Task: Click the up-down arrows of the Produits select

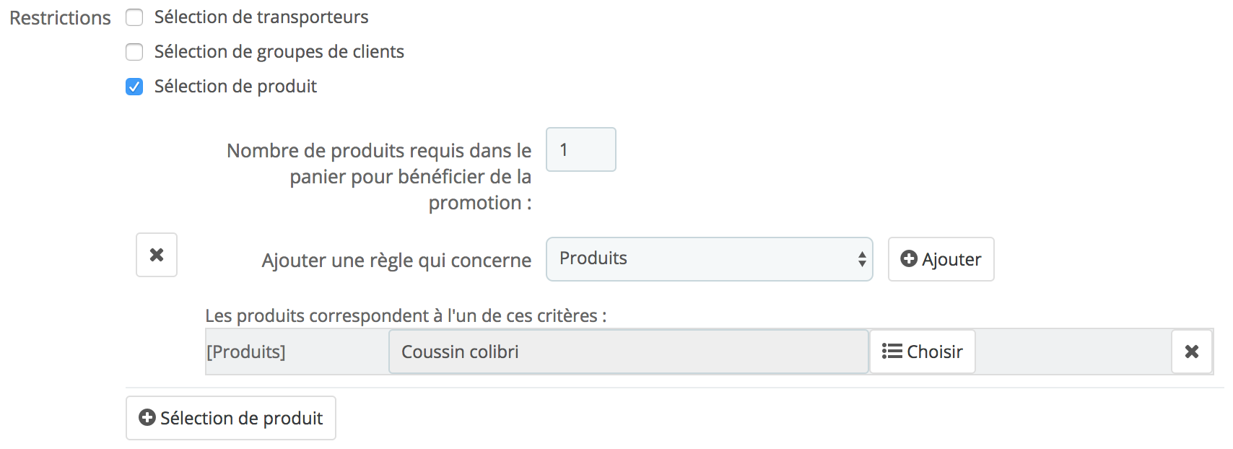Action: point(862,259)
